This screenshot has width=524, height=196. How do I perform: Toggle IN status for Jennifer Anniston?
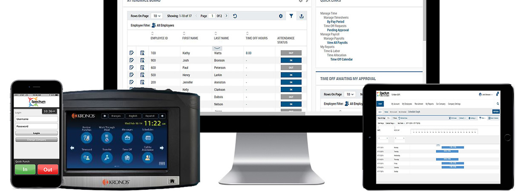[x=291, y=82]
